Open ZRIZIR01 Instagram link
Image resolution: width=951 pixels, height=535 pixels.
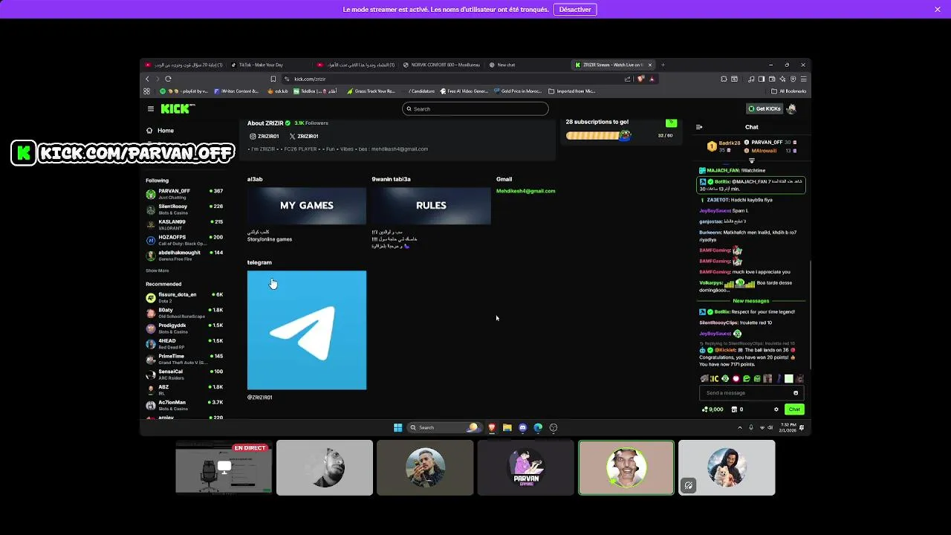(x=264, y=137)
